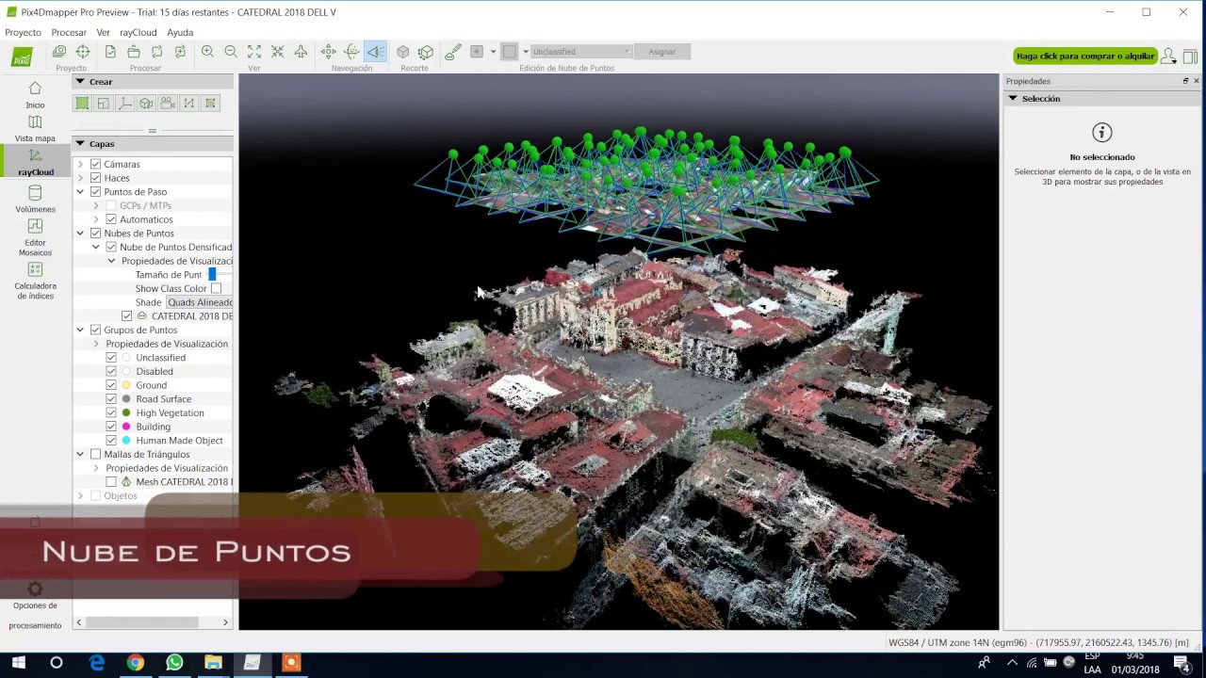Click the GCP/MTP manager crosshair icon
Viewport: 1206px width, 678px height.
coord(83,52)
